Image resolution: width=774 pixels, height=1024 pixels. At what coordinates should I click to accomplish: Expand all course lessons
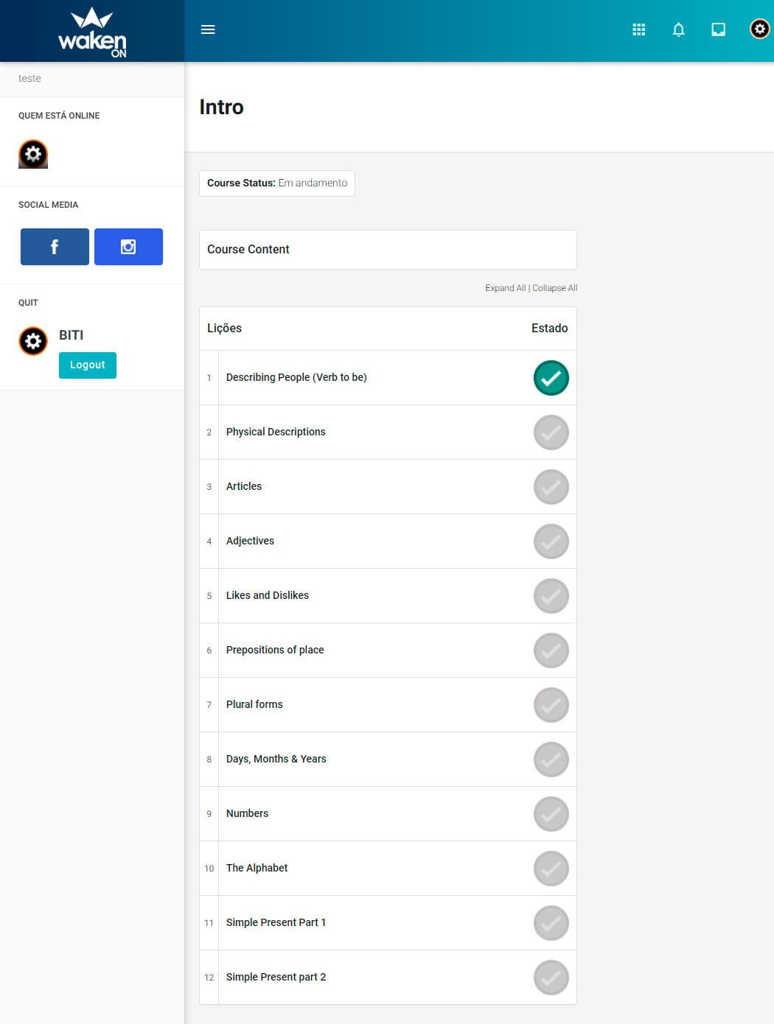click(x=505, y=288)
